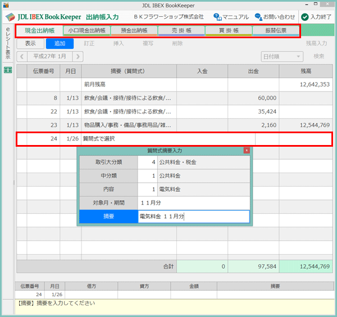Click the 取引大分類 number field showing 4
This screenshot has height=317, width=337.
(x=147, y=162)
